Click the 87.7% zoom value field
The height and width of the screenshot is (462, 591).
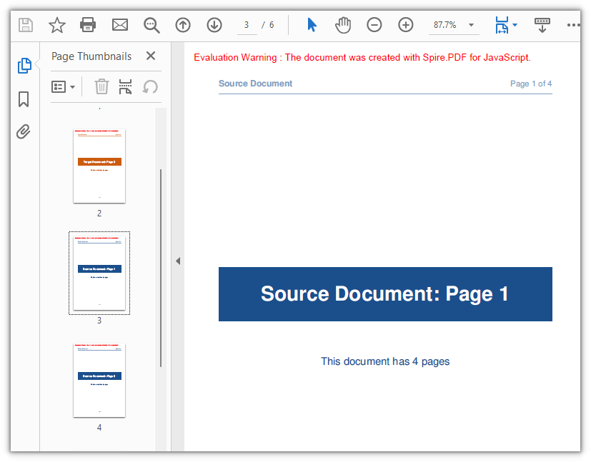pyautogui.click(x=445, y=25)
